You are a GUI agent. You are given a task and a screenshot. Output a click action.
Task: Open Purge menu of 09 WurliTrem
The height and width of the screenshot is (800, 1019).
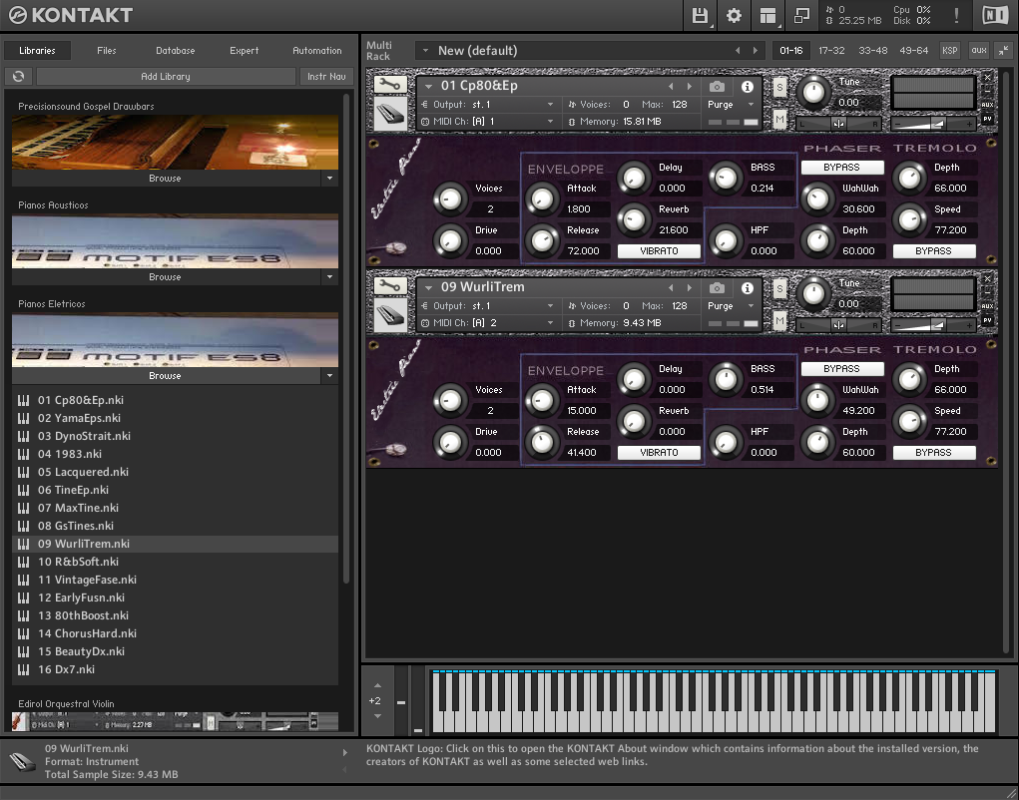[x=731, y=306]
